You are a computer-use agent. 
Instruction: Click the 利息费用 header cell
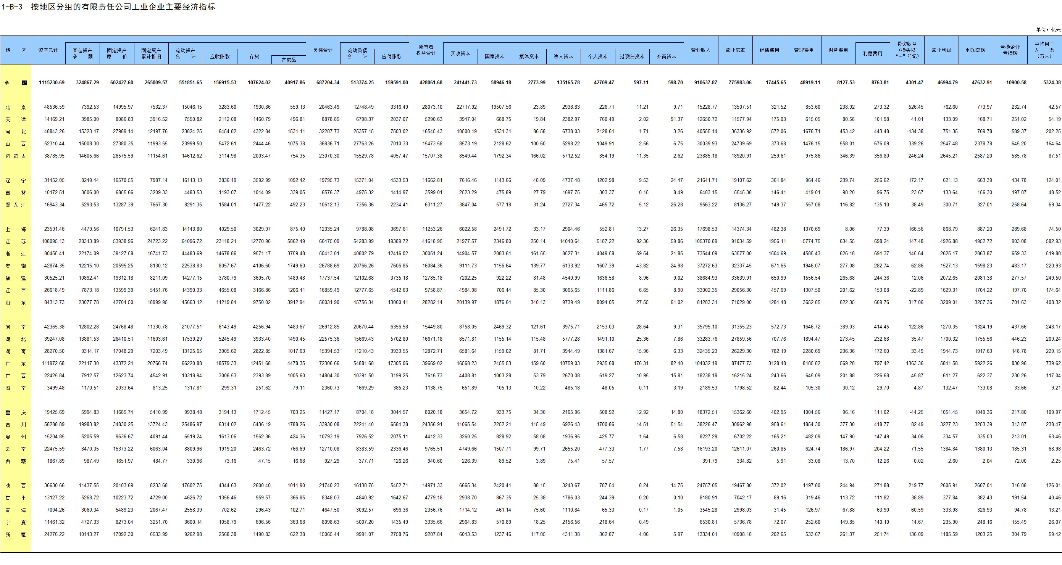click(x=872, y=53)
